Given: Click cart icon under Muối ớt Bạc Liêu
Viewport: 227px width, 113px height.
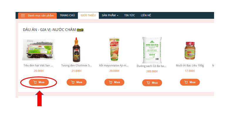Looking at the screenshot, I should coord(186,82).
